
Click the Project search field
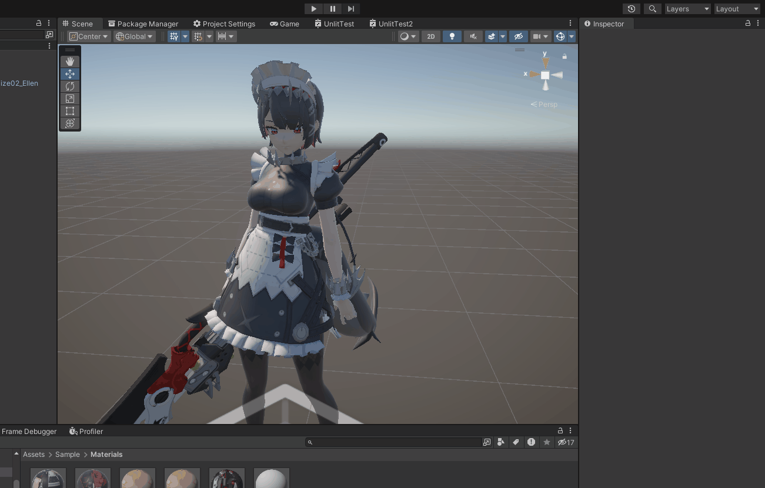coord(394,442)
